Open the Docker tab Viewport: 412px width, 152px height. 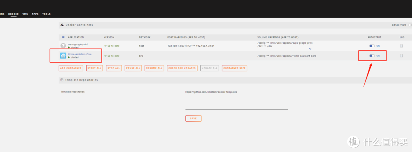[x=13, y=14]
